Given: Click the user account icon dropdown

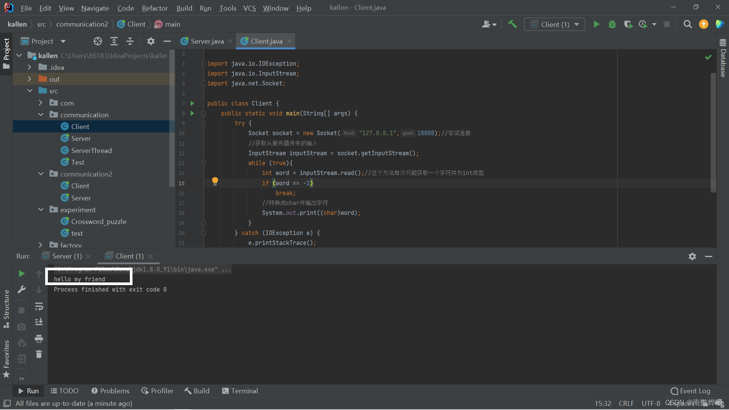Looking at the screenshot, I should (489, 24).
